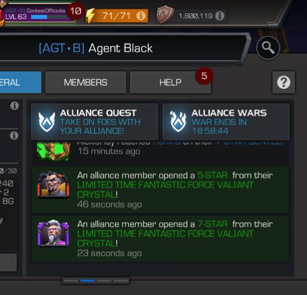Image resolution: width=307 pixels, height=295 pixels.
Task: Select the Alliance Wars flaming shield icon
Action: 178,122
